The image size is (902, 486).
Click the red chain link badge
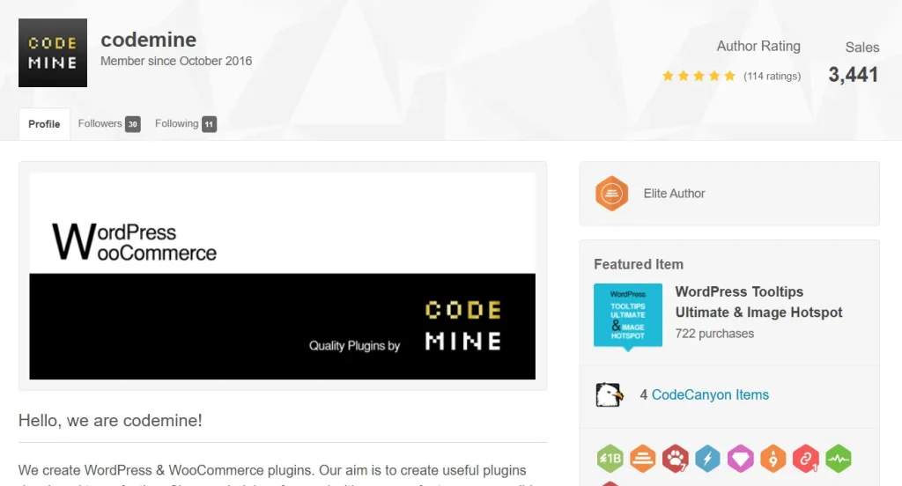pyautogui.click(x=805, y=459)
